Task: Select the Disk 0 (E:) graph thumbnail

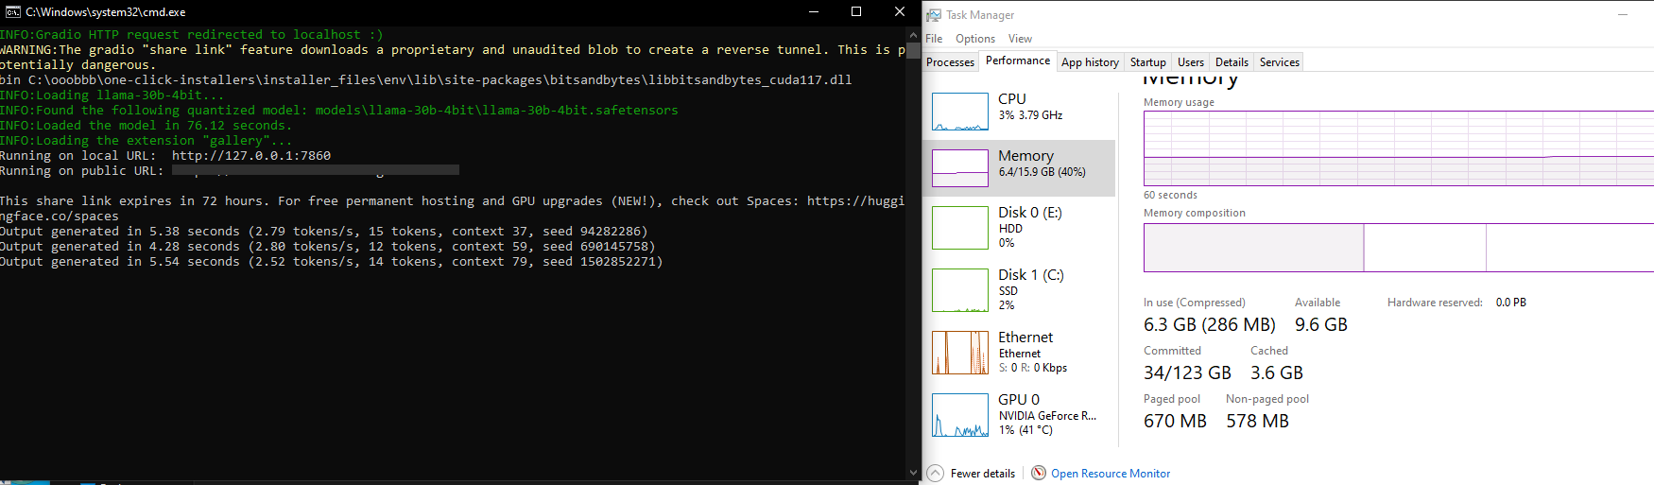Action: pyautogui.click(x=960, y=228)
